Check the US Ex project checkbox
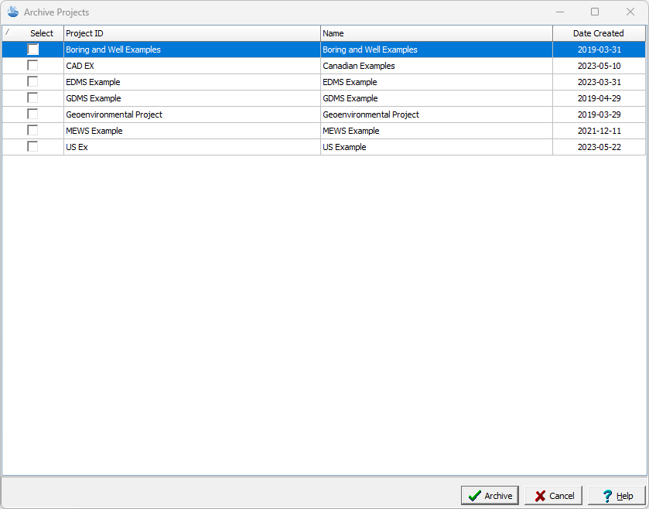This screenshot has width=649, height=509. click(x=32, y=147)
